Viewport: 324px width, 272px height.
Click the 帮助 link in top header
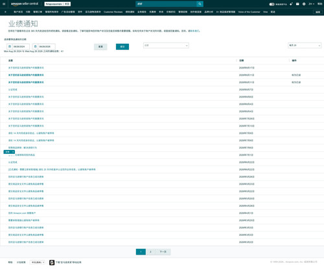pos(319,4)
